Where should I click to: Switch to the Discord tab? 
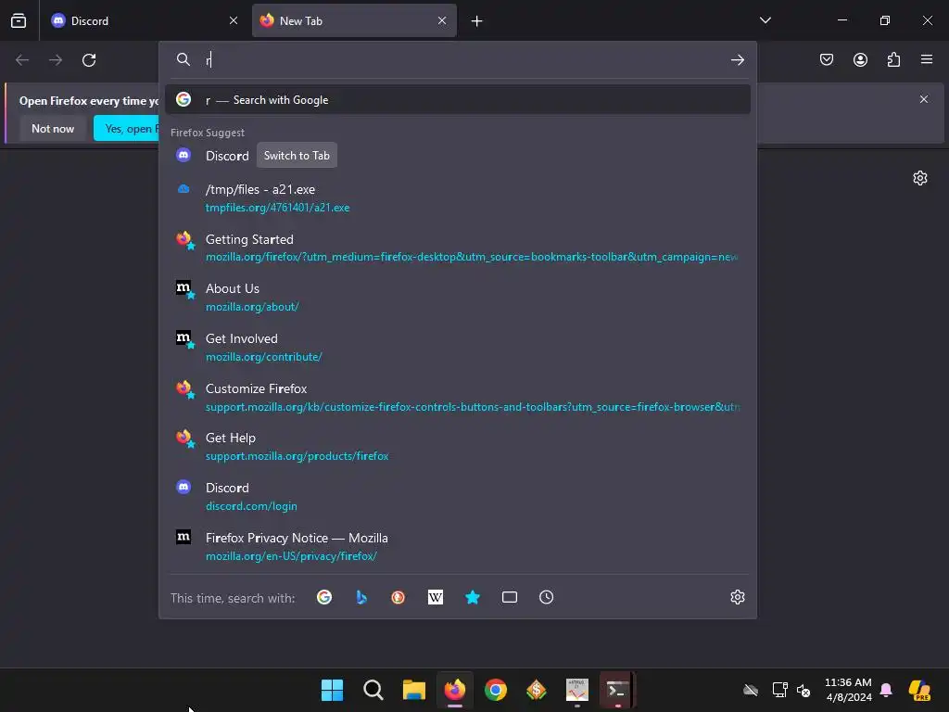pos(143,20)
